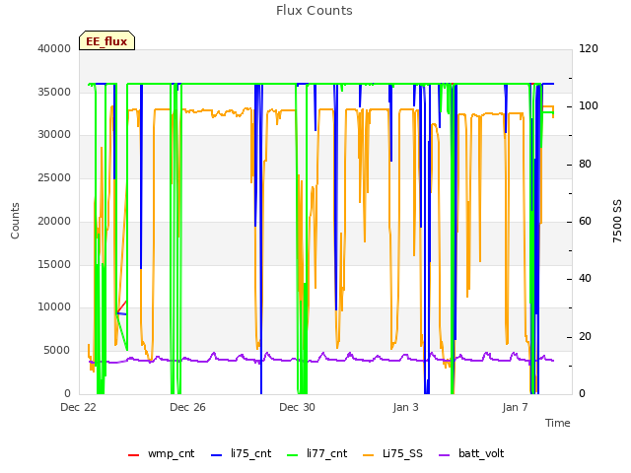
Task: Click the Jan 3 date tick label
Action: coord(405,407)
